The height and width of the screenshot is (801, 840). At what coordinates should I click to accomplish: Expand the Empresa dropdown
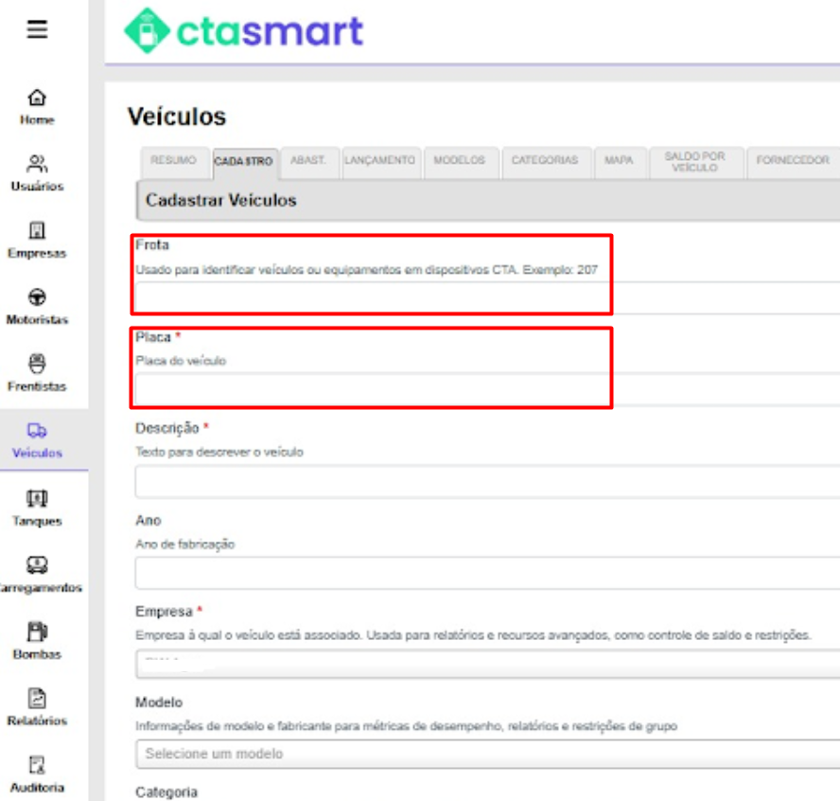point(487,664)
